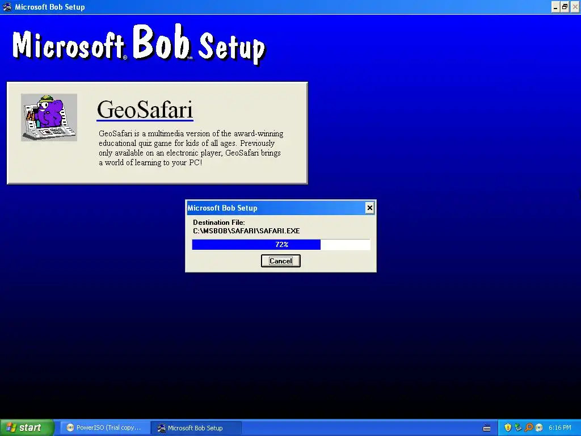Click the PowerISO disc icon in taskbar
This screenshot has height=436, width=581.
coord(70,427)
